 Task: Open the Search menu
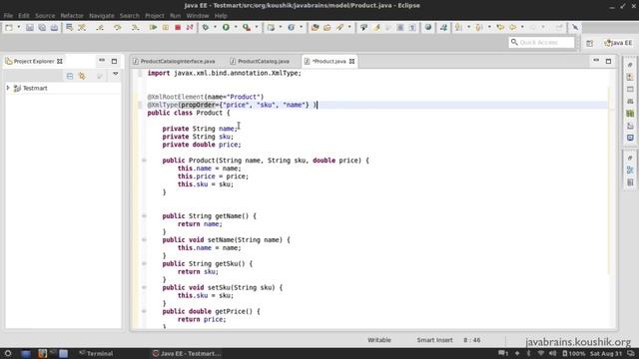tap(130, 16)
